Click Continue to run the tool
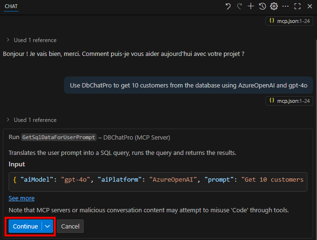Screen dimensions: 317x240 (25, 226)
